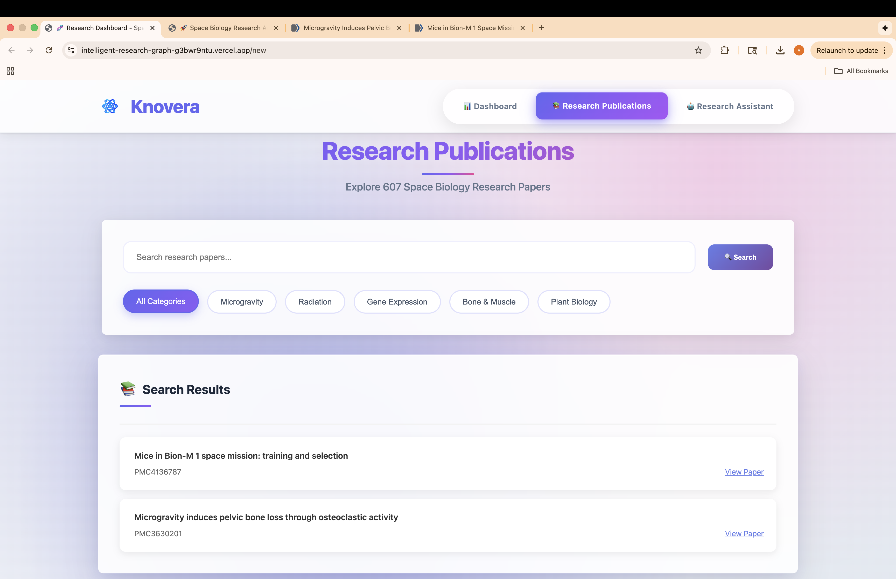
Task: Toggle the Radiation category filter
Action: (x=315, y=302)
